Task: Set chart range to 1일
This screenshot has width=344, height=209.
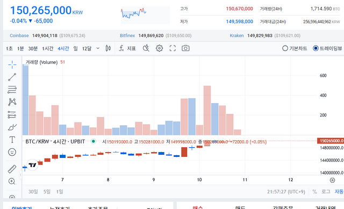Action: pyautogui.click(x=60, y=192)
